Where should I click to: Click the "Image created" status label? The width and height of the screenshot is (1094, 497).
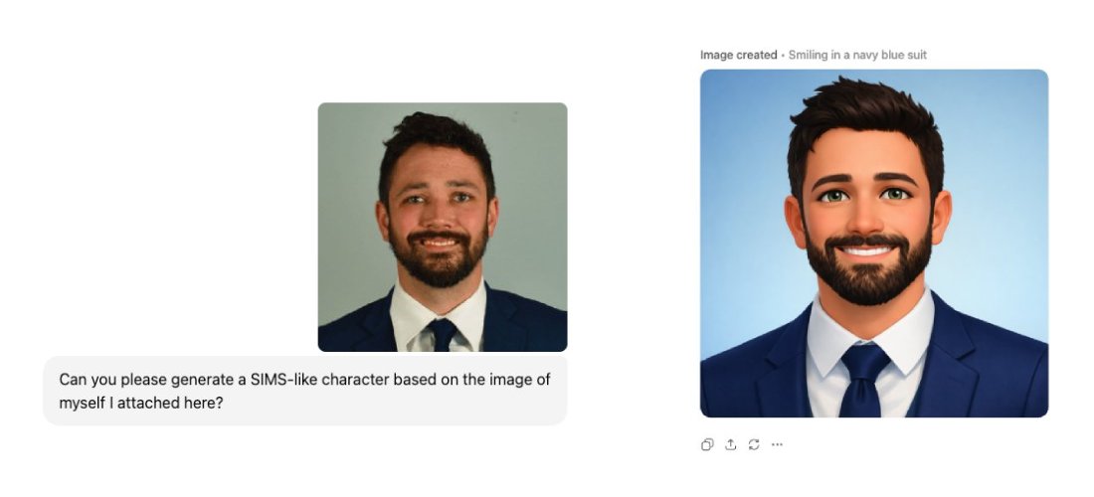(x=738, y=55)
